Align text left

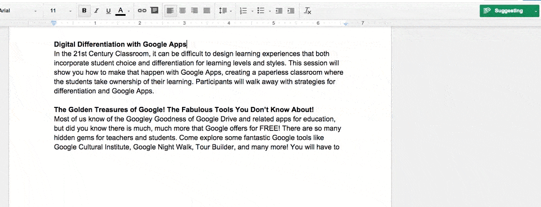tap(170, 11)
